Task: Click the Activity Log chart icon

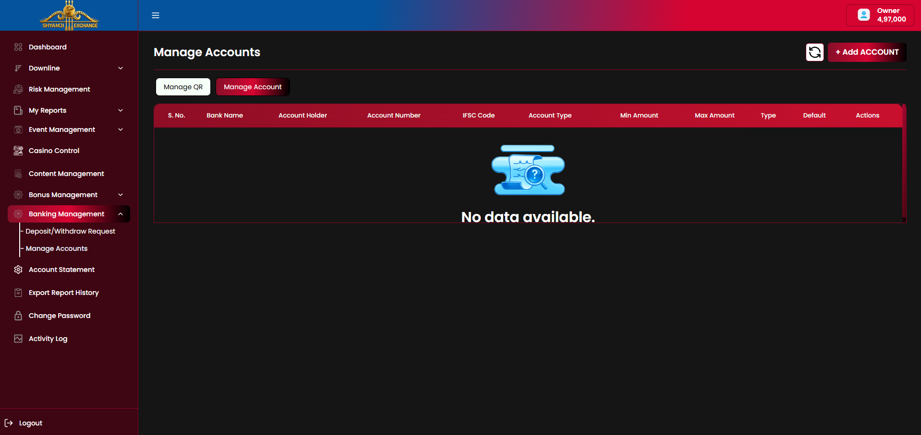Action: pos(18,339)
